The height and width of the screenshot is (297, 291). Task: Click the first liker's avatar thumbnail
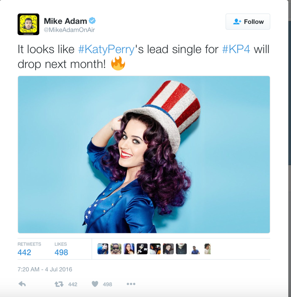tap(103, 249)
